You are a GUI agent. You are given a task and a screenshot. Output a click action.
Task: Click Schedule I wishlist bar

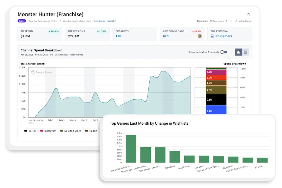(175, 157)
